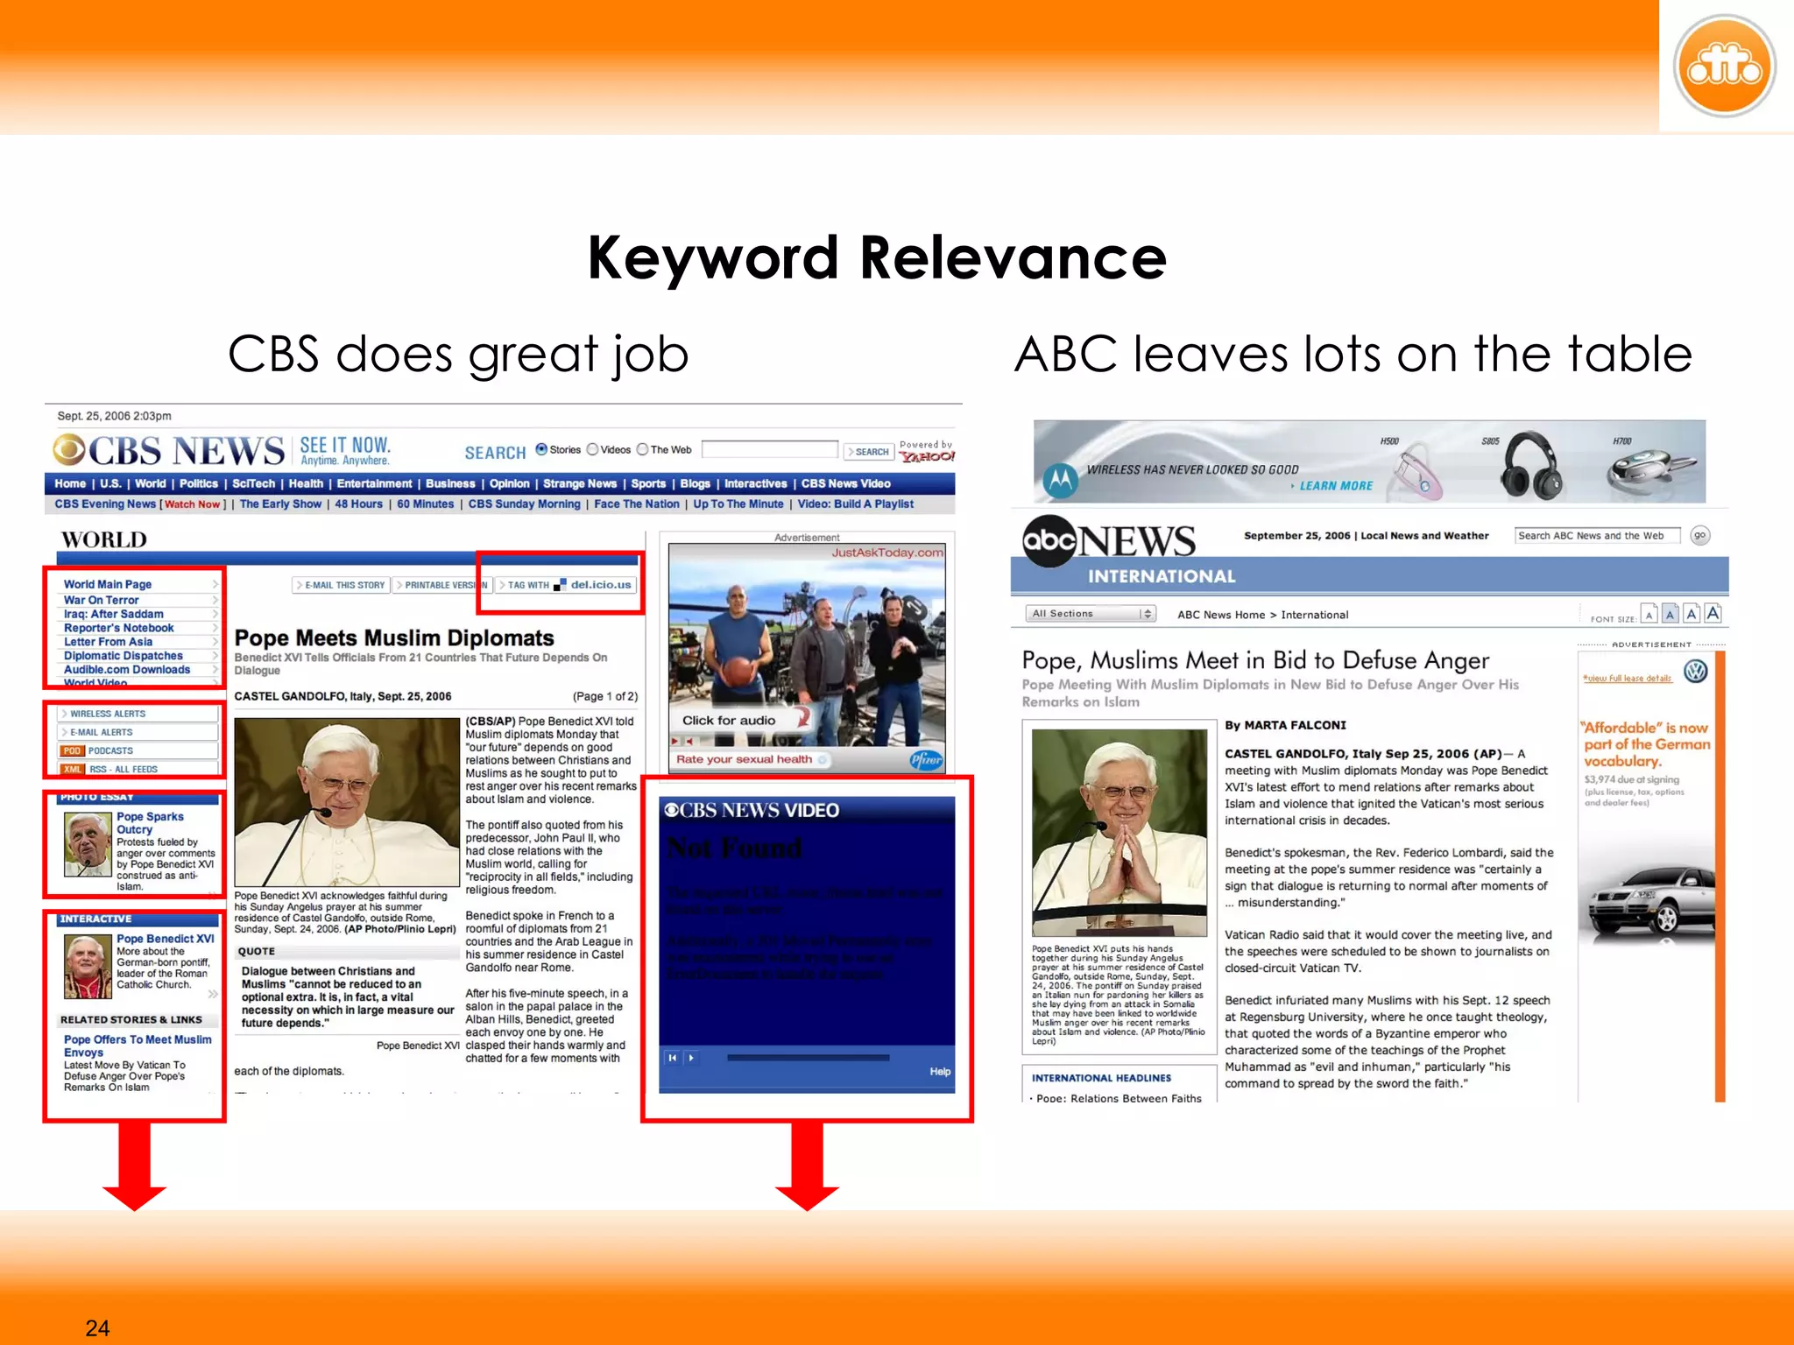This screenshot has height=1345, width=1794.
Task: Click the H500 pink headset image
Action: point(1419,473)
